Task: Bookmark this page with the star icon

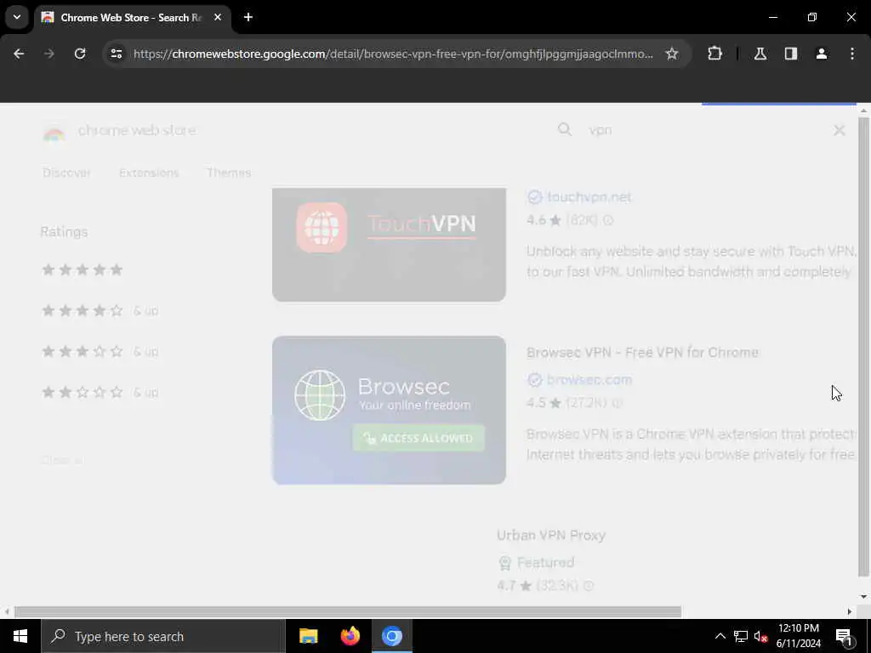Action: [x=672, y=54]
